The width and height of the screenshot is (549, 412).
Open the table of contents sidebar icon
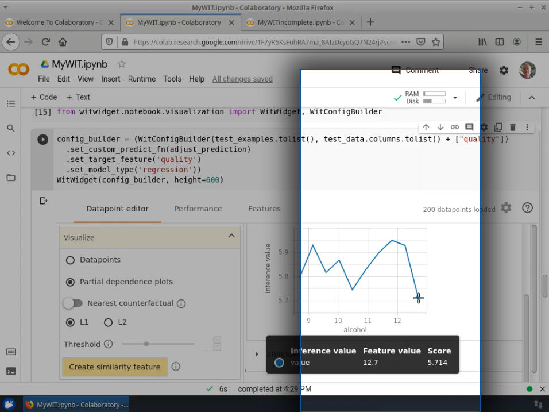(x=11, y=103)
